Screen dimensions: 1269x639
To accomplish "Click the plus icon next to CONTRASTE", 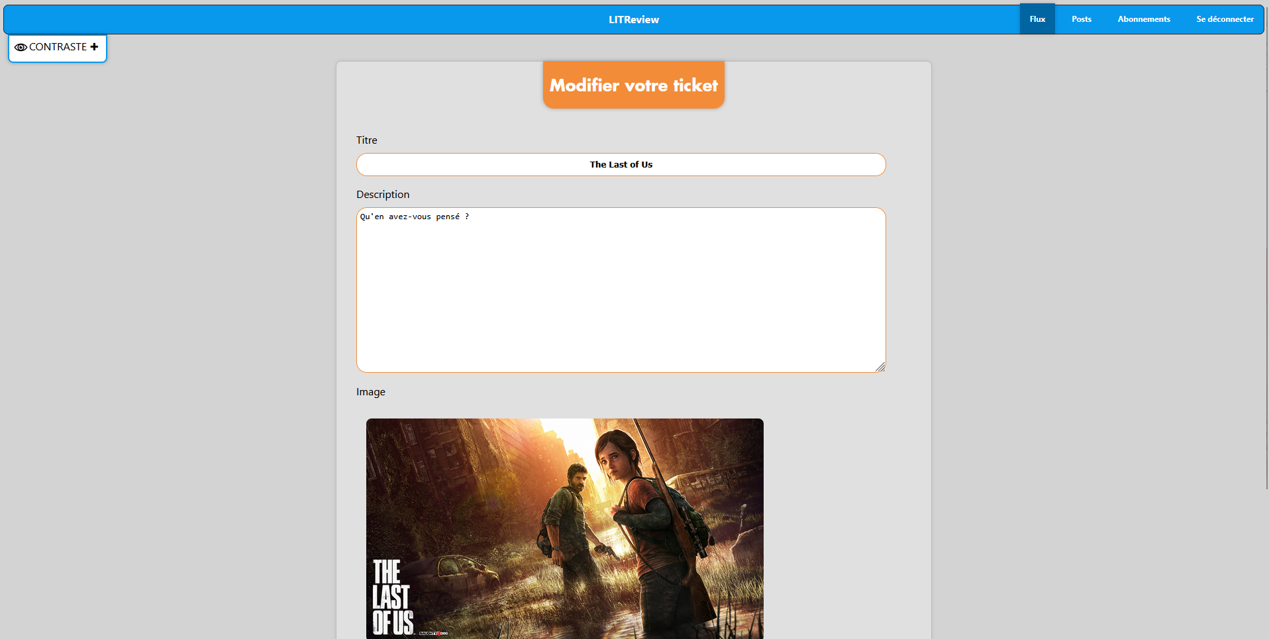I will 94,47.
